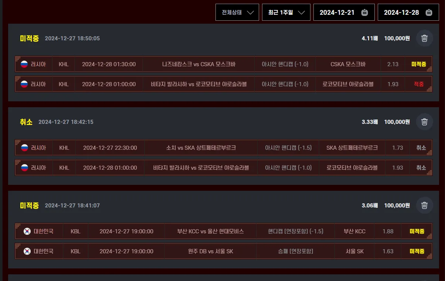Click Korea flag icon in 부산 KCC row
The height and width of the screenshot is (281, 445).
click(27, 231)
